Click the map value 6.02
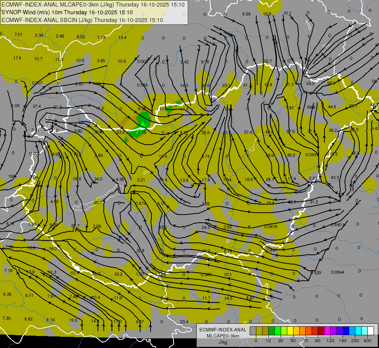This screenshot has height=348, width=379. click(x=81, y=37)
